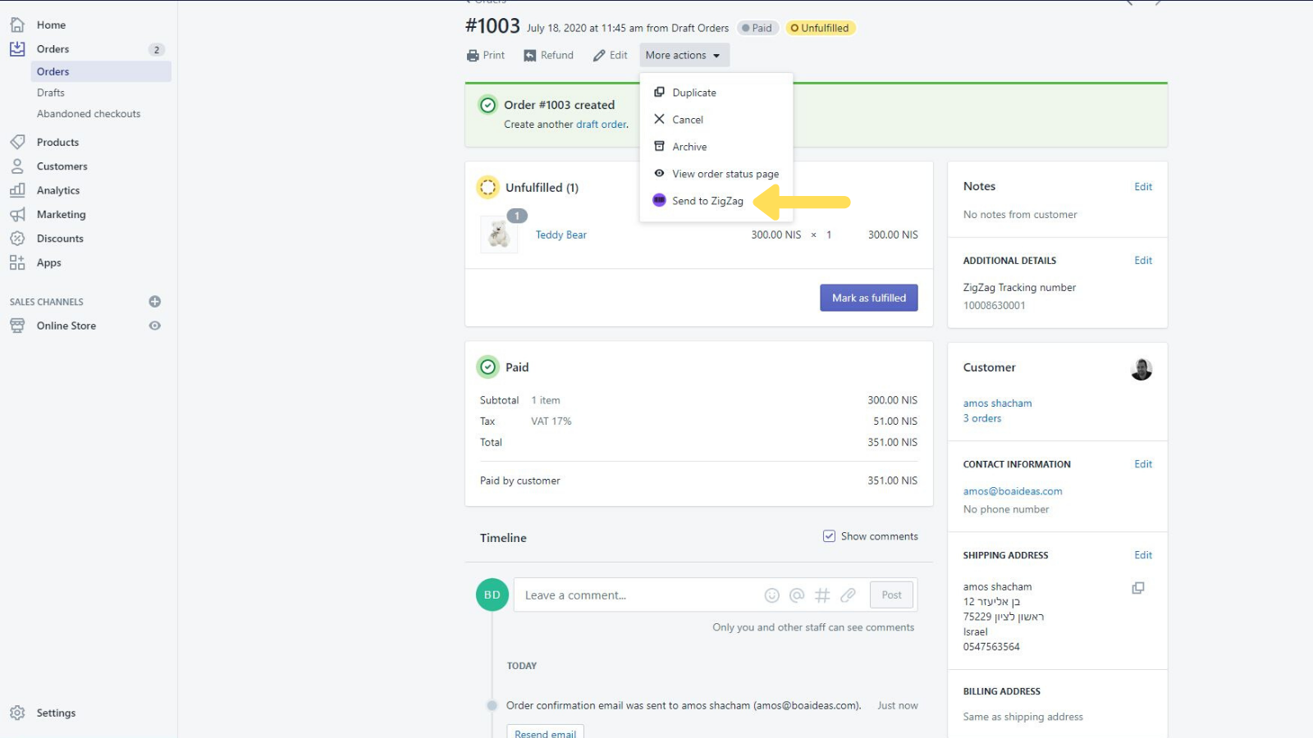
Task: Attach a file to the timeline comment
Action: (849, 595)
